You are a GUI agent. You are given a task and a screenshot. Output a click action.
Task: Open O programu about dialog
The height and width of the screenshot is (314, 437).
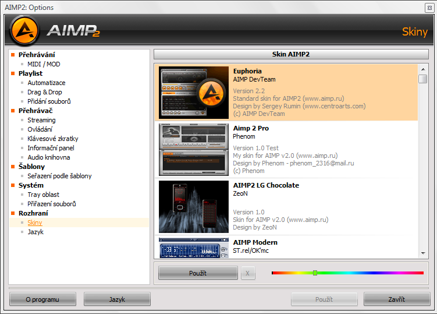point(42,299)
